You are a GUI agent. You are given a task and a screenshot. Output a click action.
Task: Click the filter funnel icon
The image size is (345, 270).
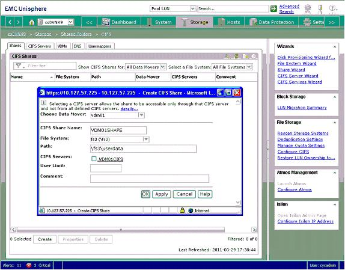[x=19, y=66]
